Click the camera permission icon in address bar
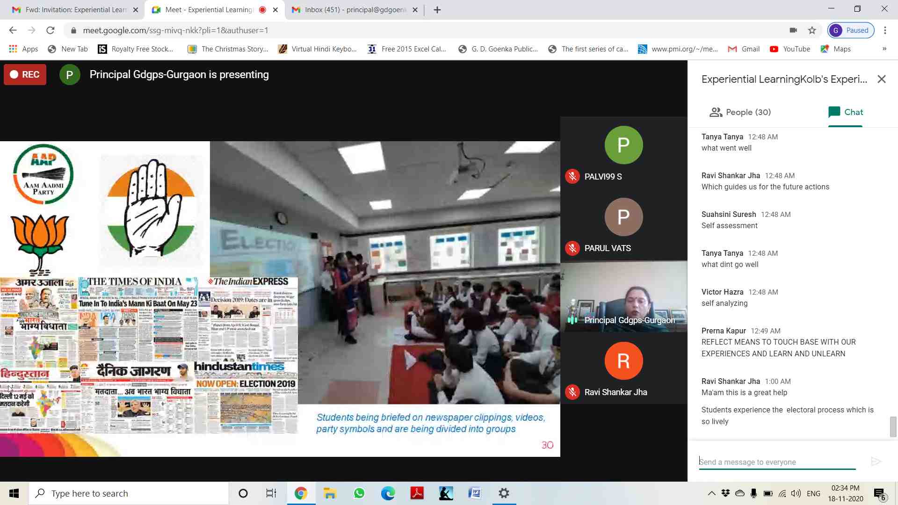Viewport: 898px width, 505px height. click(793, 30)
